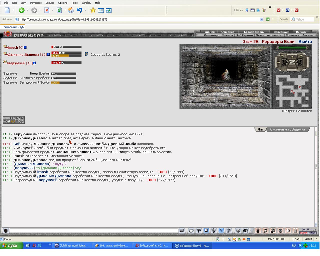
Task: Click the Go arrow next to address bar
Action: (268, 19)
